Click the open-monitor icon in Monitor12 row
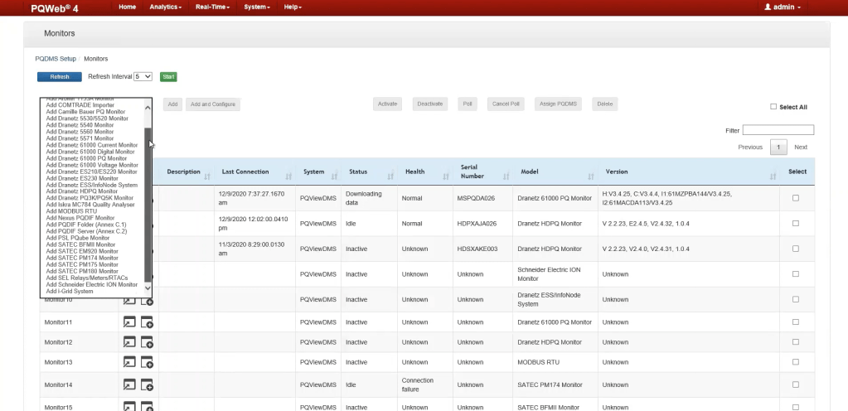The image size is (848, 411). [x=129, y=341]
